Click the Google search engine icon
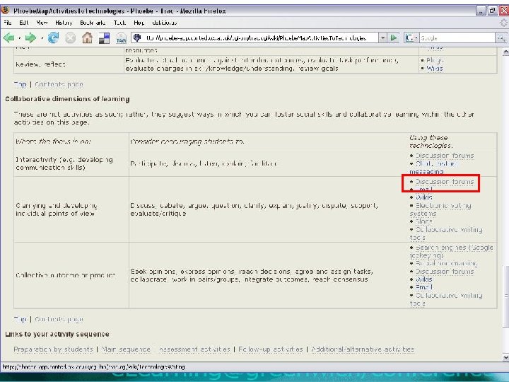Viewport: 509px width, 382px height. click(411, 37)
